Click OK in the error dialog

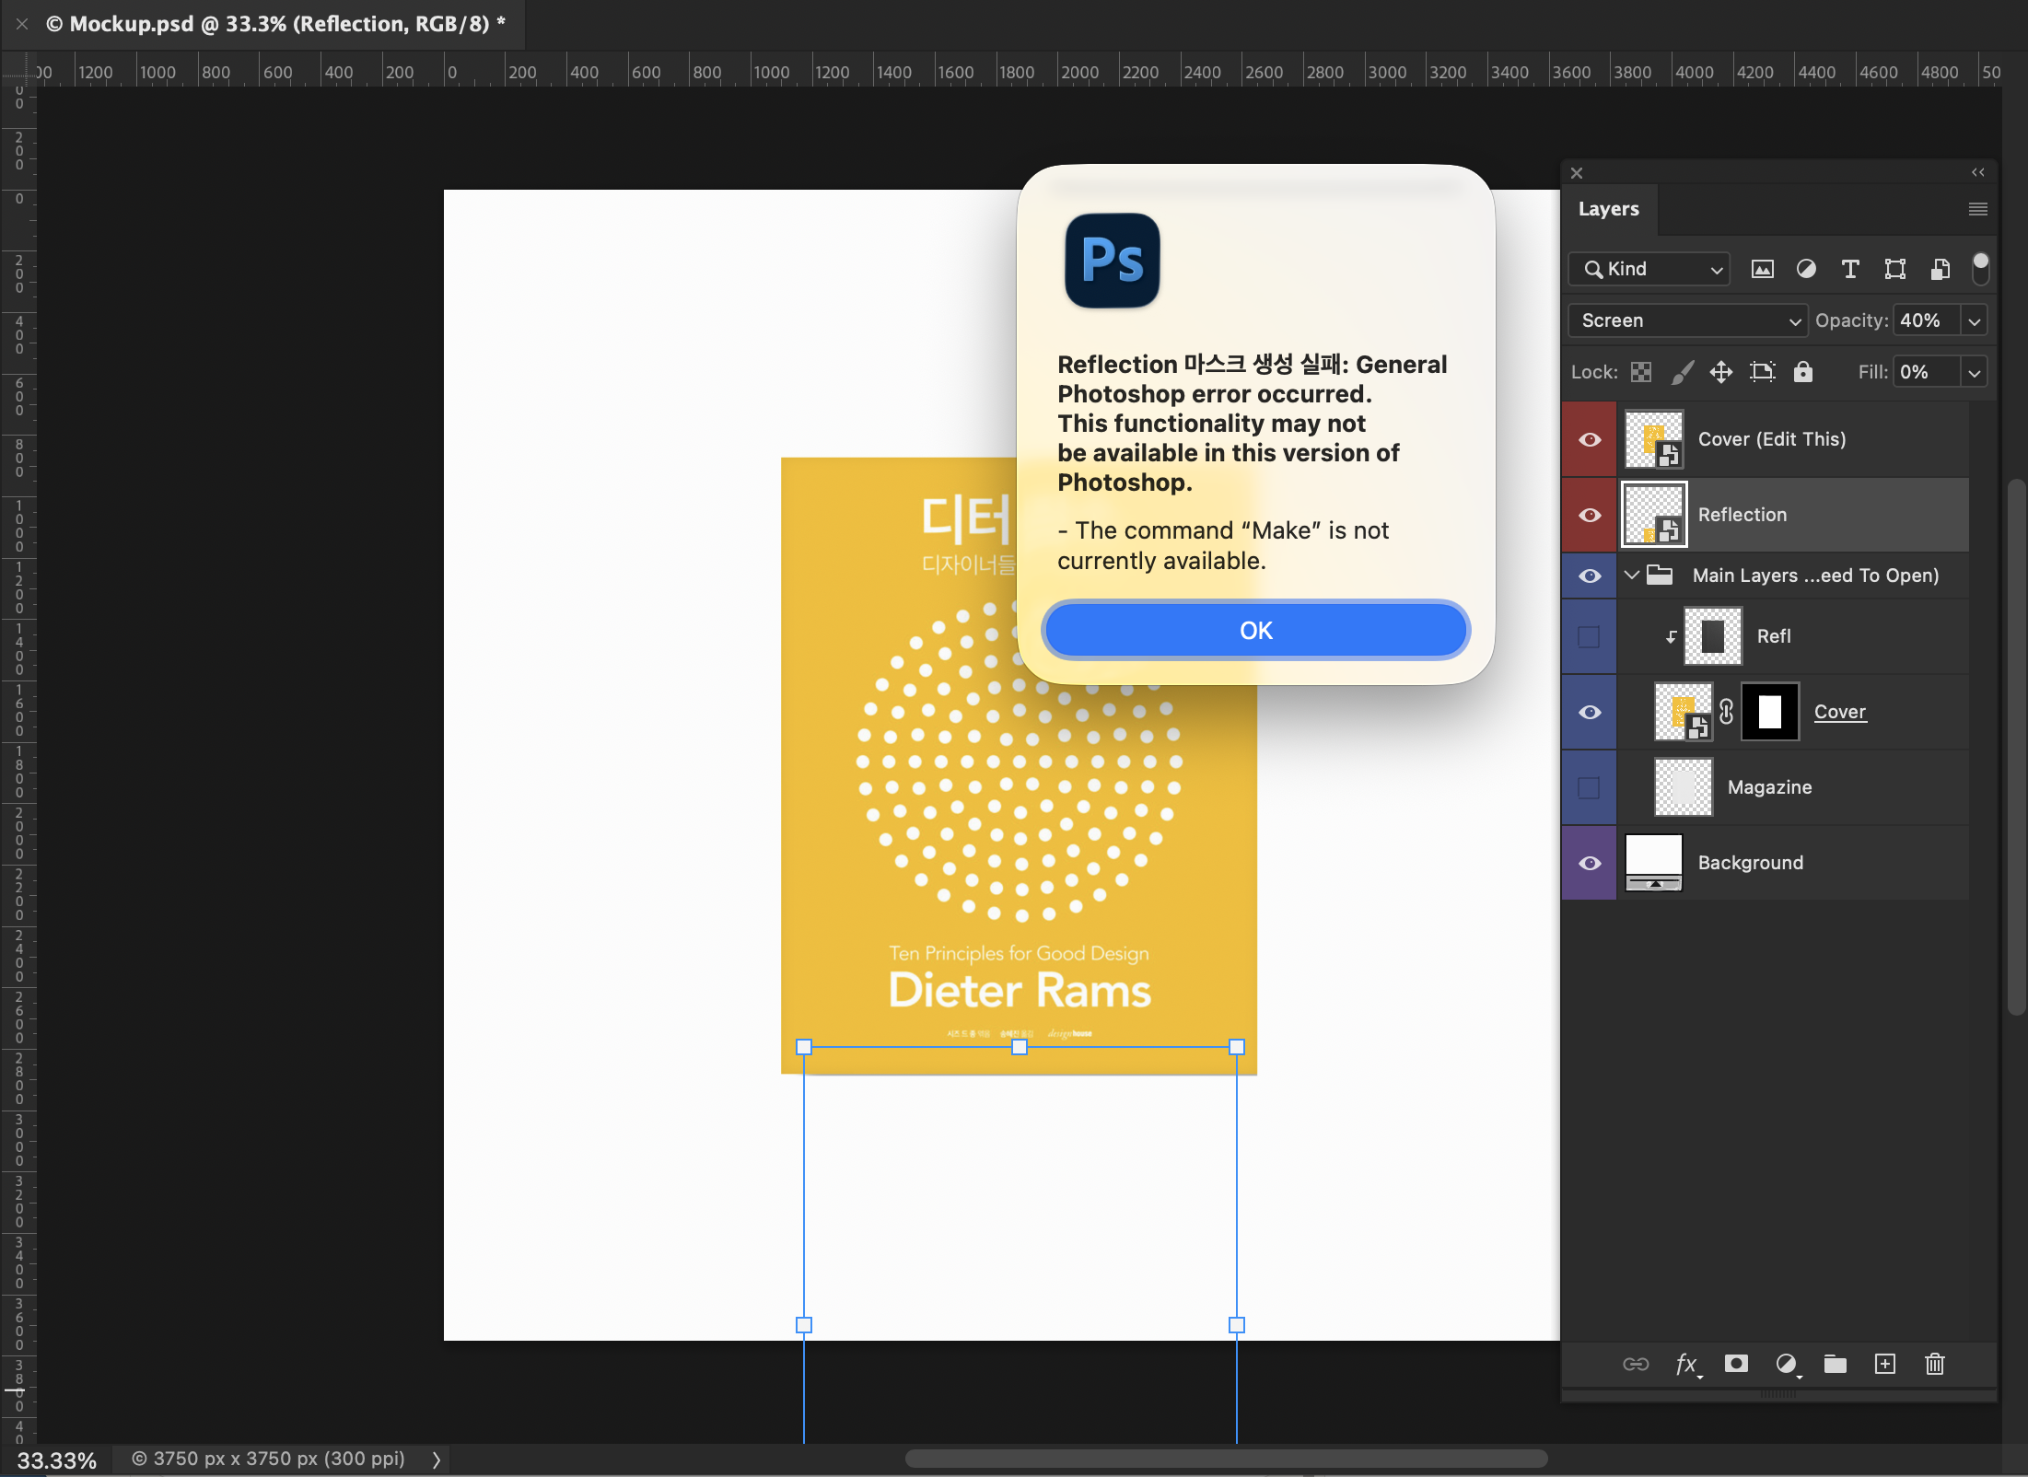coord(1255,631)
